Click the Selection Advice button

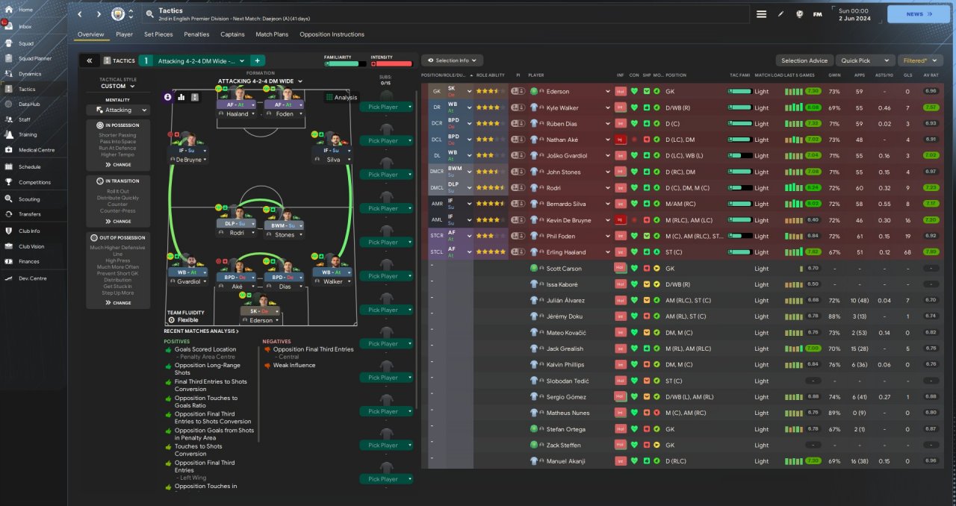point(804,60)
